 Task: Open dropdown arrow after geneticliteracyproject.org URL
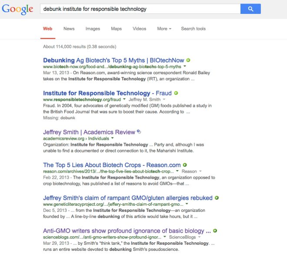pos(187,204)
